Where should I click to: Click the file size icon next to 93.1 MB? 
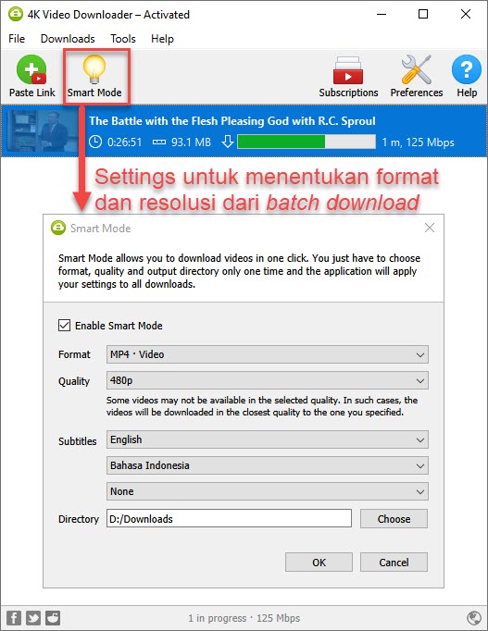pos(159,142)
